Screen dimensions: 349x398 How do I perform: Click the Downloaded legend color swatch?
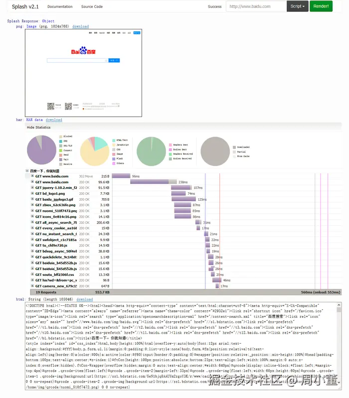pyautogui.click(x=234, y=147)
